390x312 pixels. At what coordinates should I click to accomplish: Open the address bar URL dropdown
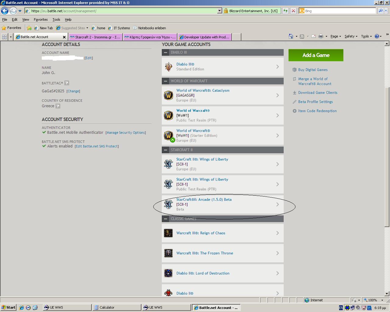pos(219,11)
